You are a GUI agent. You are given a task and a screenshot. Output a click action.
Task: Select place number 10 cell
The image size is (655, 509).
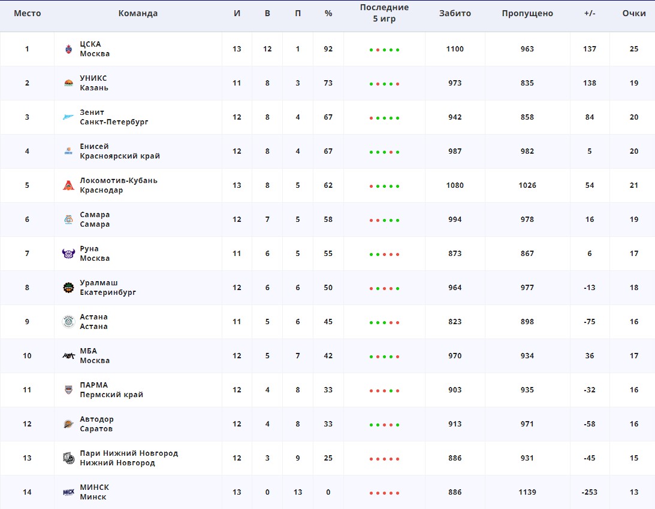click(x=27, y=356)
